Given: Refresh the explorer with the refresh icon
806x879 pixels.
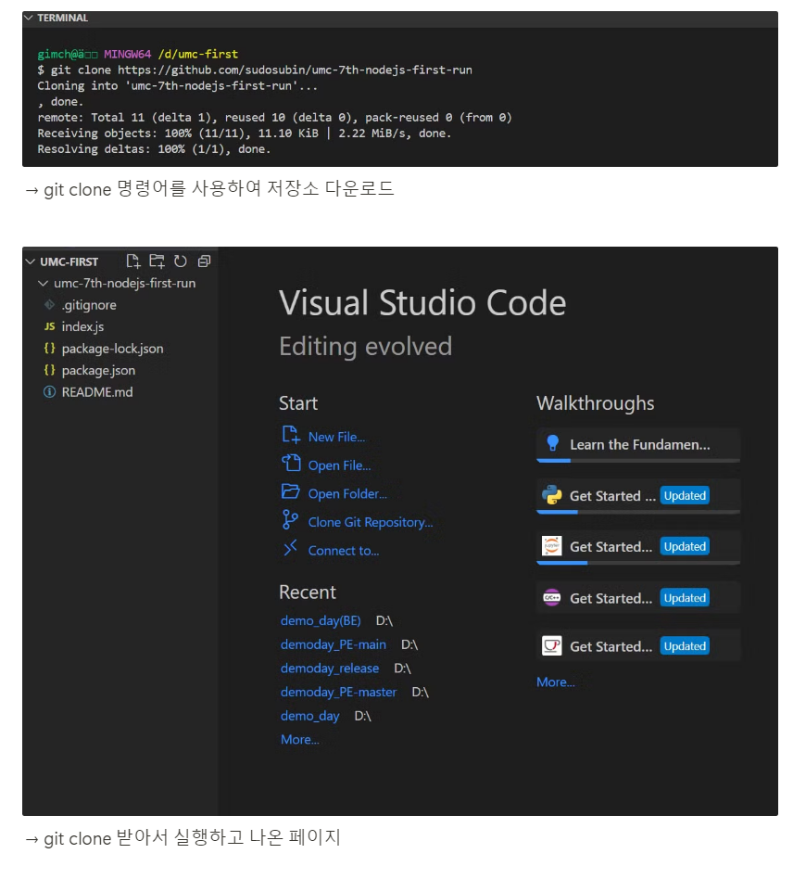Looking at the screenshot, I should pyautogui.click(x=180, y=261).
